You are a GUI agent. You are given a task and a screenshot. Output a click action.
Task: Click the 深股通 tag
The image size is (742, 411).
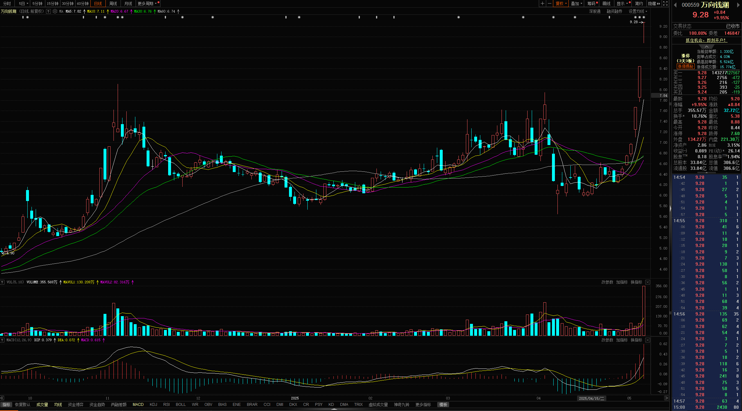[x=595, y=11]
